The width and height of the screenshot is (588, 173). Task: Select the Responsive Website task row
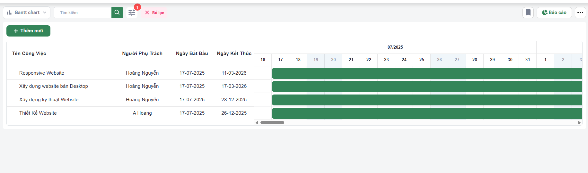coord(42,73)
